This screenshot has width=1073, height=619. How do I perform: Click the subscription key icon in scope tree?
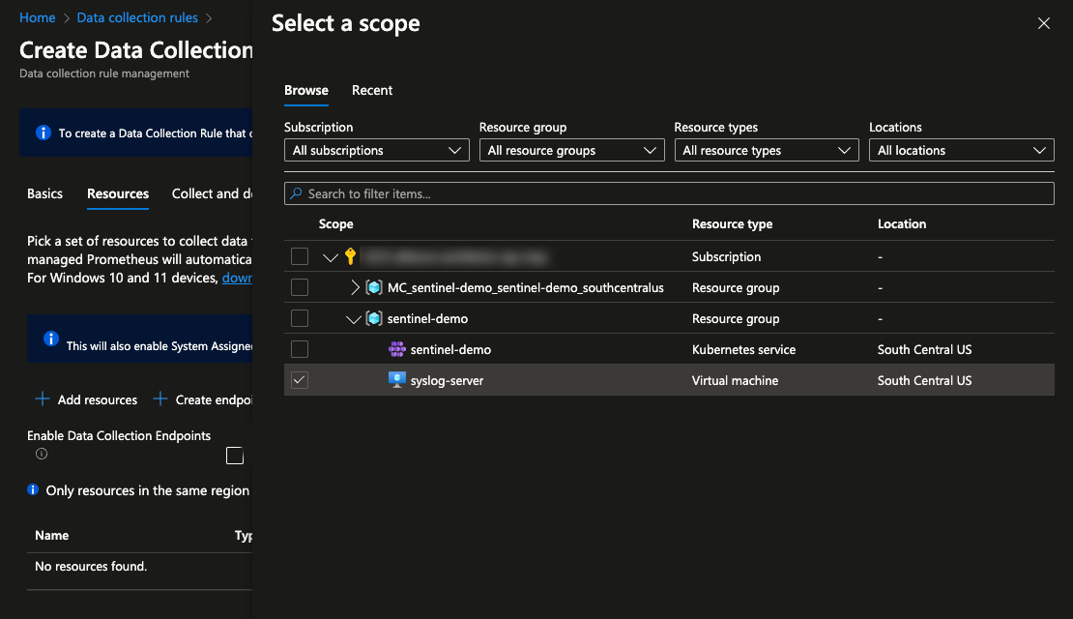tap(350, 256)
